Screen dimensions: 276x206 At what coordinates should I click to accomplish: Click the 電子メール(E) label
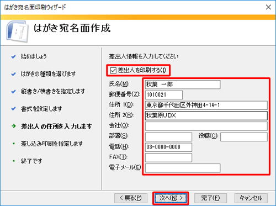coord(125,167)
